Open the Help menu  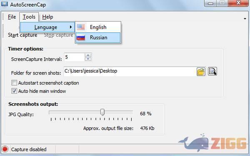[x=47, y=17]
